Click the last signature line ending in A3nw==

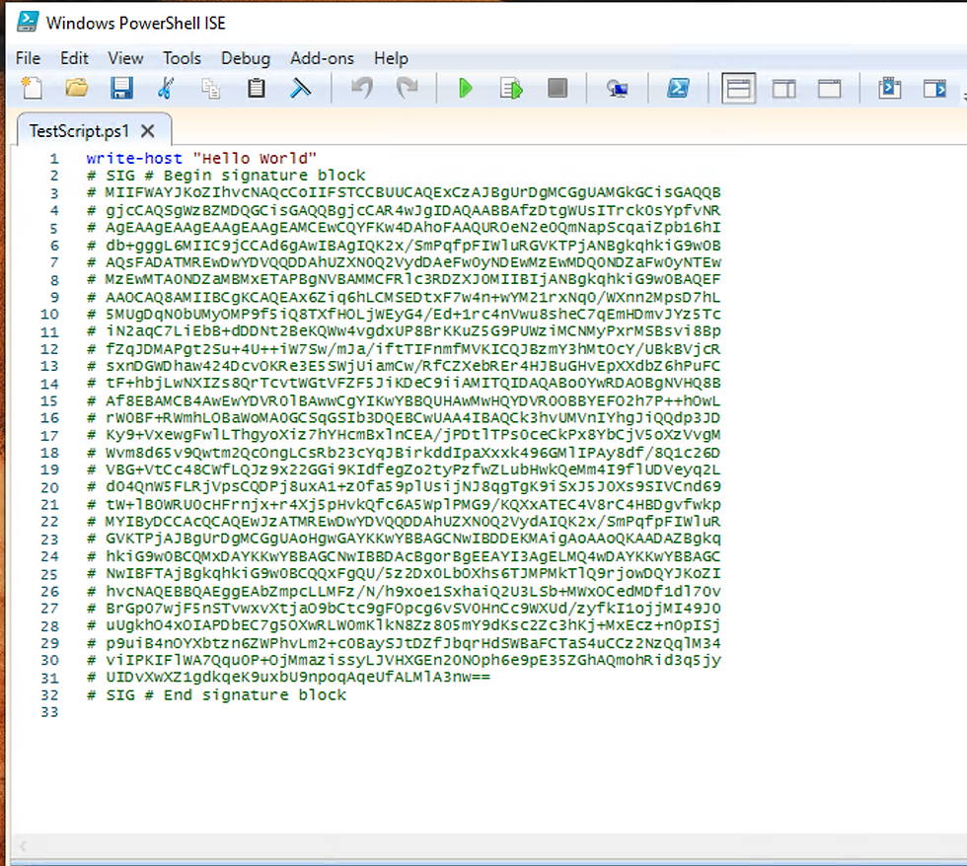[288, 678]
